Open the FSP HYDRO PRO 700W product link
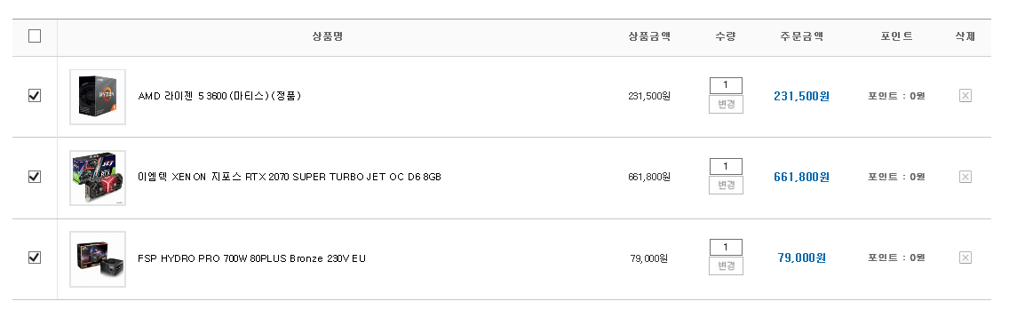 251,258
